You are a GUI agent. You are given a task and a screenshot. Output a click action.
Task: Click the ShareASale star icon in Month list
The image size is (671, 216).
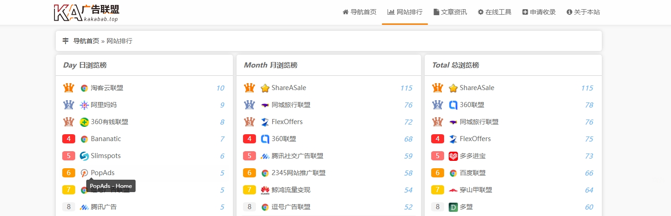(265, 88)
